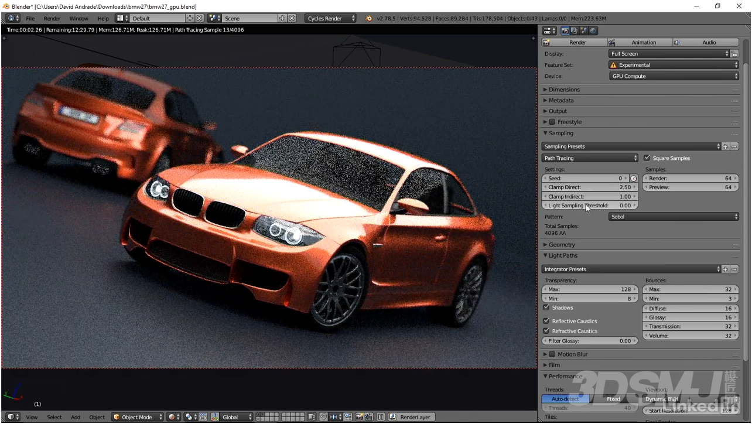Toggle the snap magnet in the viewport header
752x424 pixels.
(323, 417)
